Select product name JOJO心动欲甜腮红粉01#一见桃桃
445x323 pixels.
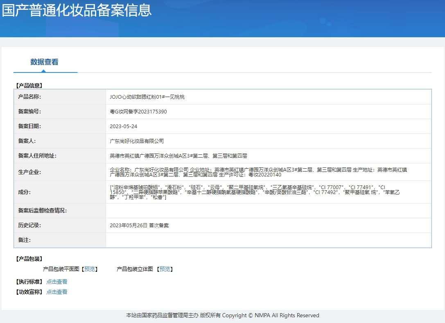[x=147, y=97]
